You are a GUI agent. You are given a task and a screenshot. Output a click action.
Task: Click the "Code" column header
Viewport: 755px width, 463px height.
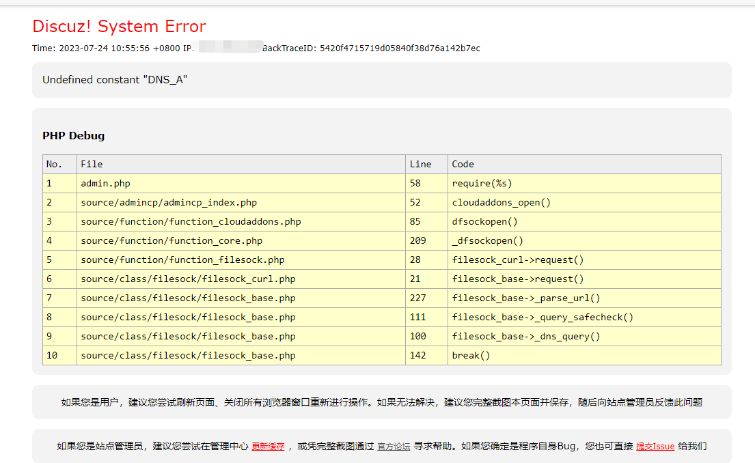point(584,164)
